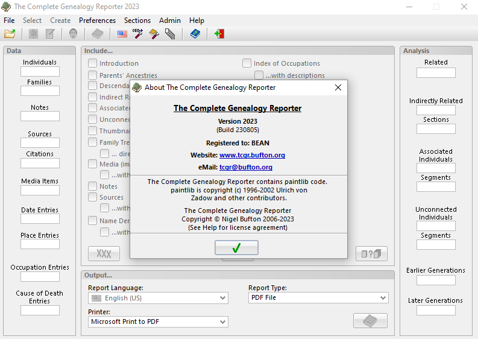478x339 pixels.
Task: Open the Help menu
Action: 197,21
